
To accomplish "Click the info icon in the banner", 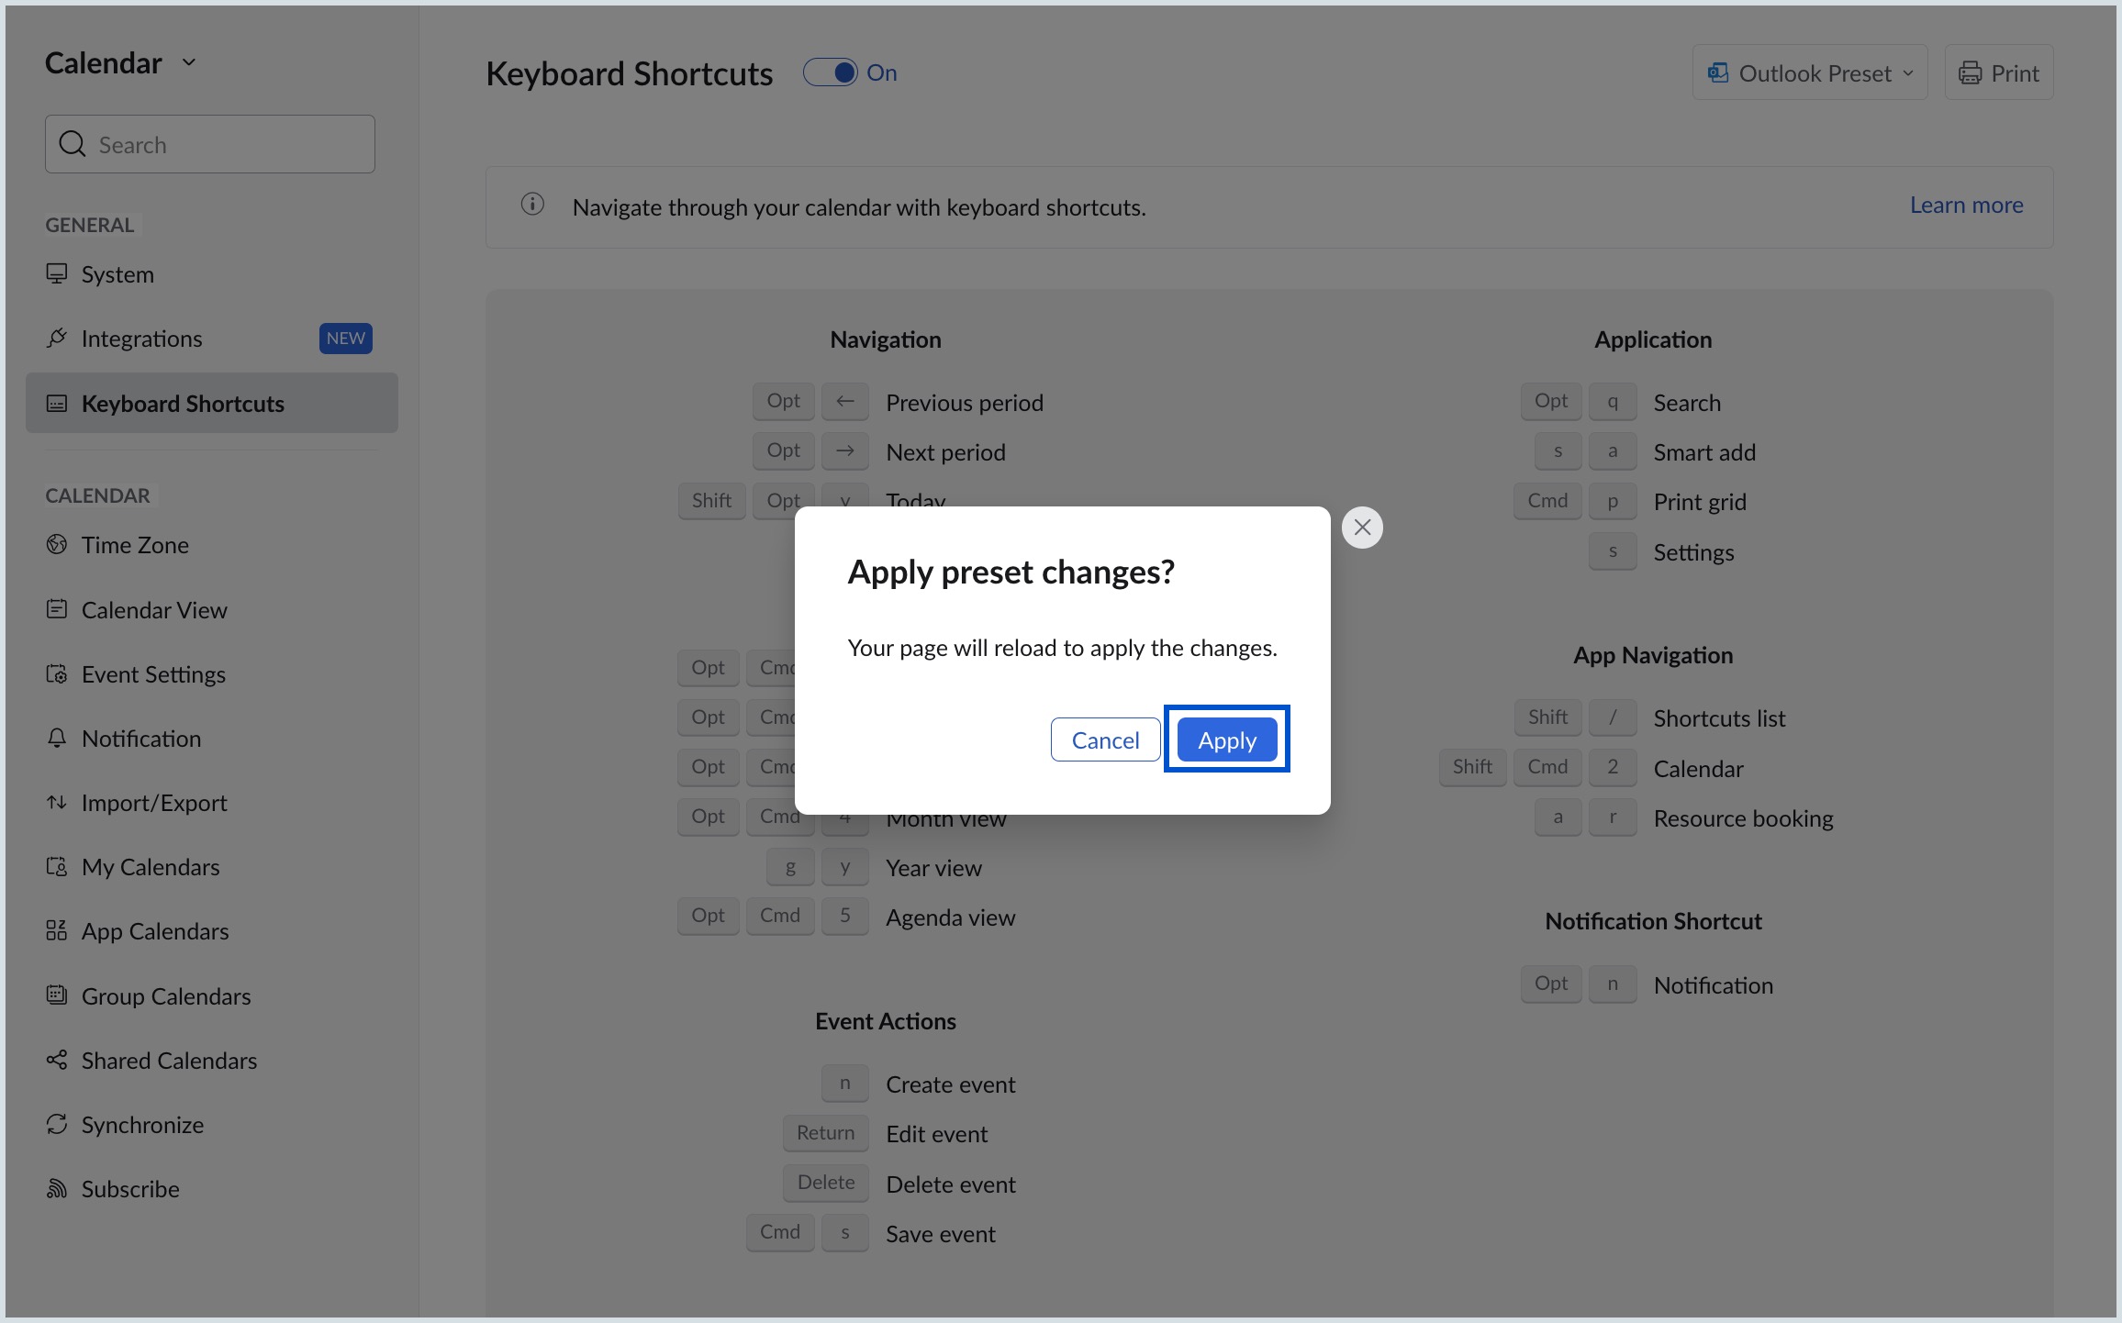I will (532, 205).
